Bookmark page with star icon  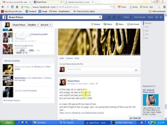114,7
